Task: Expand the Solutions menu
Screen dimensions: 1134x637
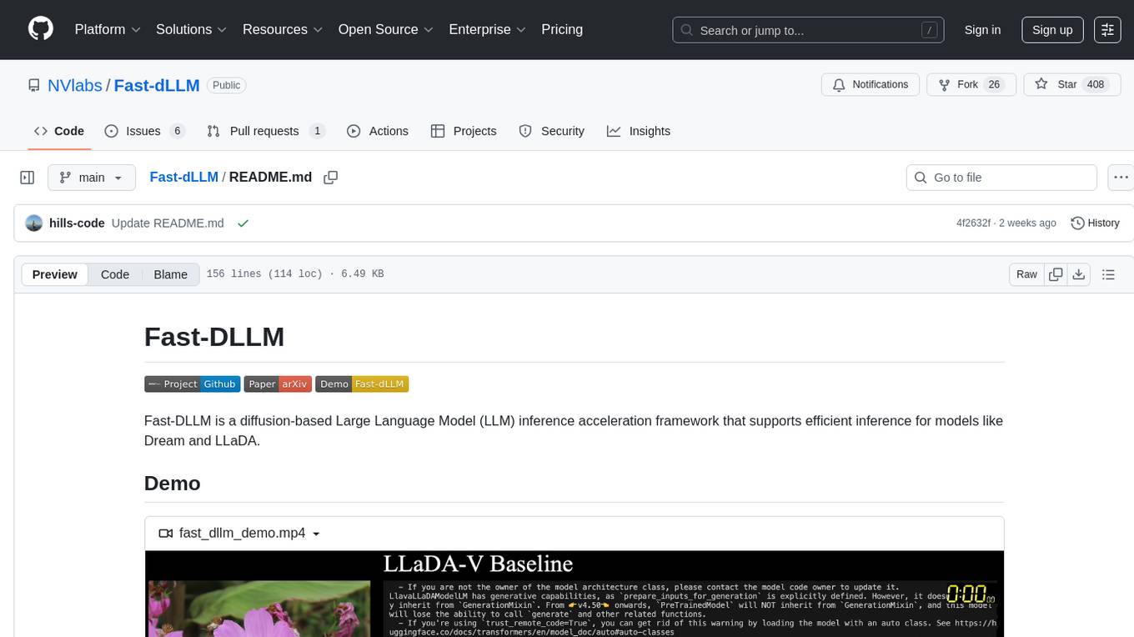Action: pos(191,29)
